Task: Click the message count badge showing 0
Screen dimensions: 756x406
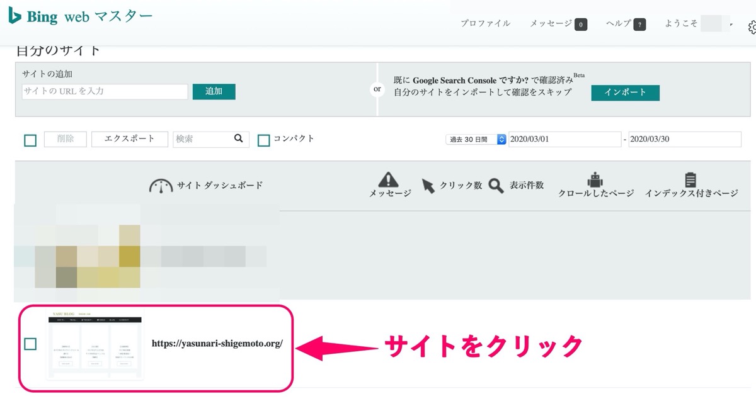Action: (581, 25)
